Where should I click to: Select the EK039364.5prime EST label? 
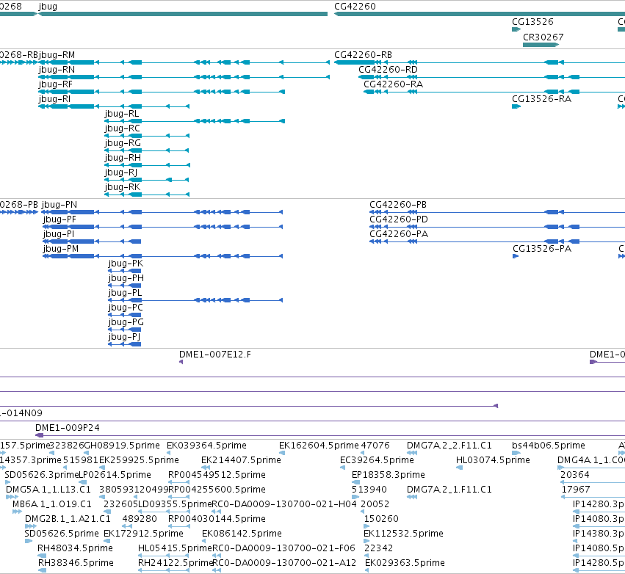click(x=206, y=446)
